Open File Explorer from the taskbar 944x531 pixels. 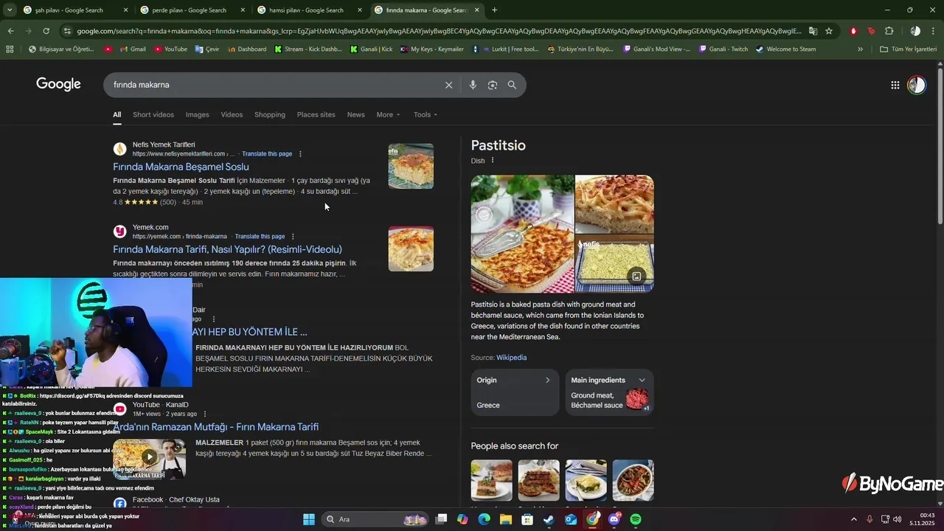tap(506, 519)
